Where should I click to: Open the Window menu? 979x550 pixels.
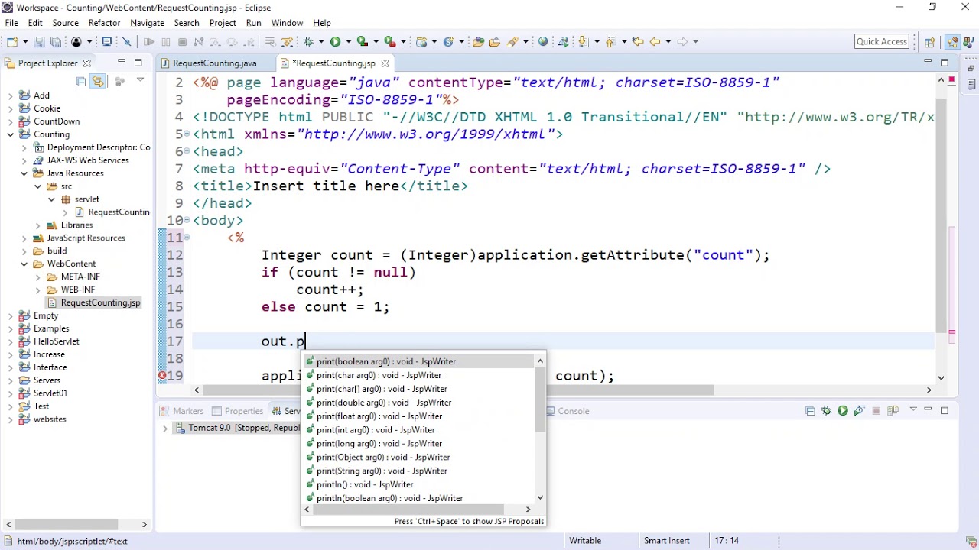click(287, 23)
